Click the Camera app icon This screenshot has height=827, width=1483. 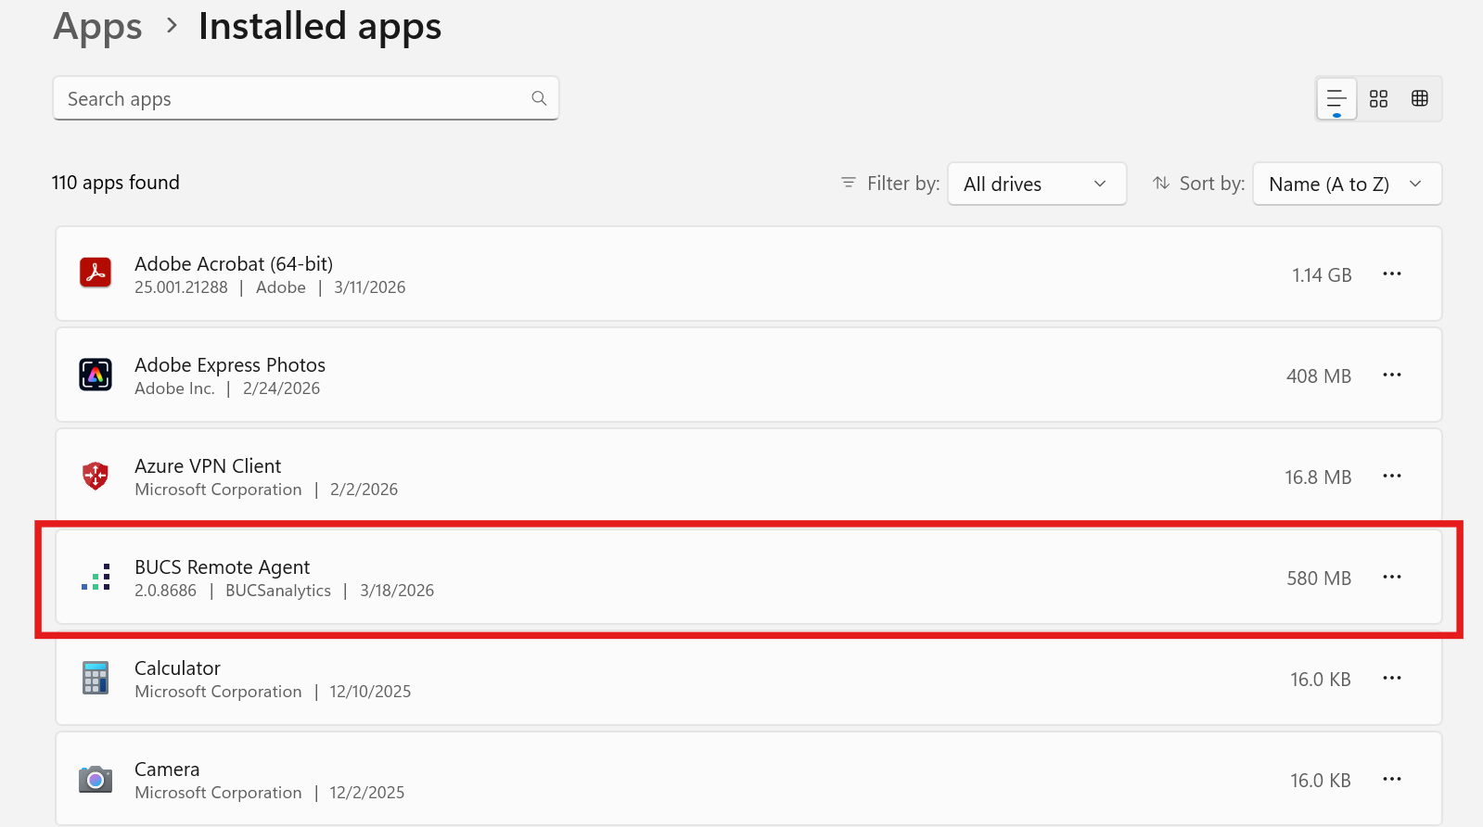coord(96,779)
